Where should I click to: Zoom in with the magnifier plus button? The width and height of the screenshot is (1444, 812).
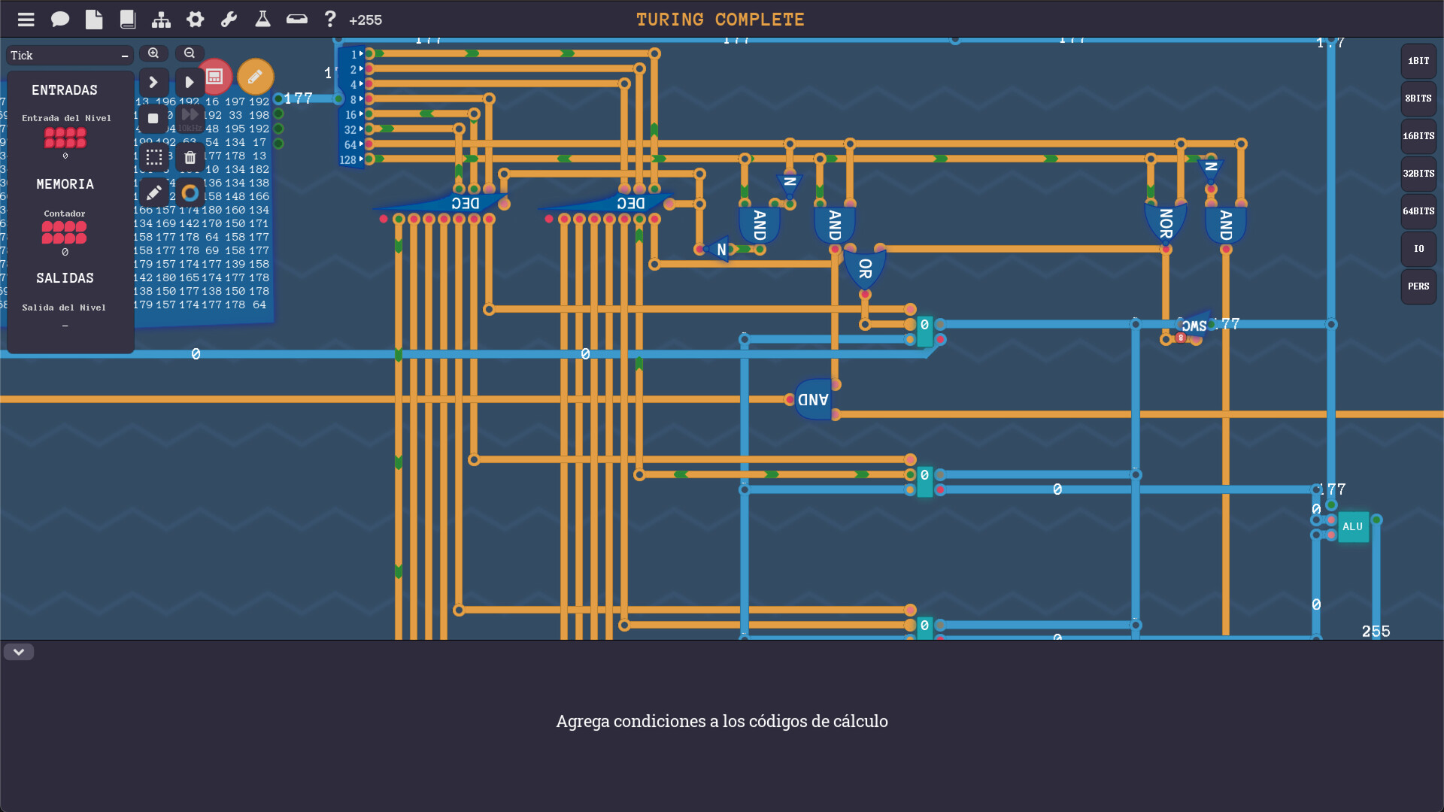pos(153,53)
